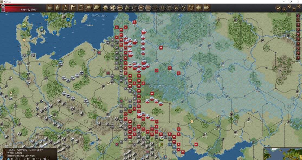
Task: Click the yellow exclamation alert icon
Action: click(x=298, y=20)
